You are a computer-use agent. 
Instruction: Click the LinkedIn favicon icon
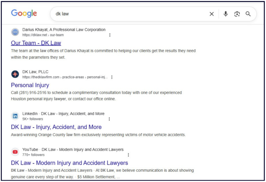[x=15, y=116]
